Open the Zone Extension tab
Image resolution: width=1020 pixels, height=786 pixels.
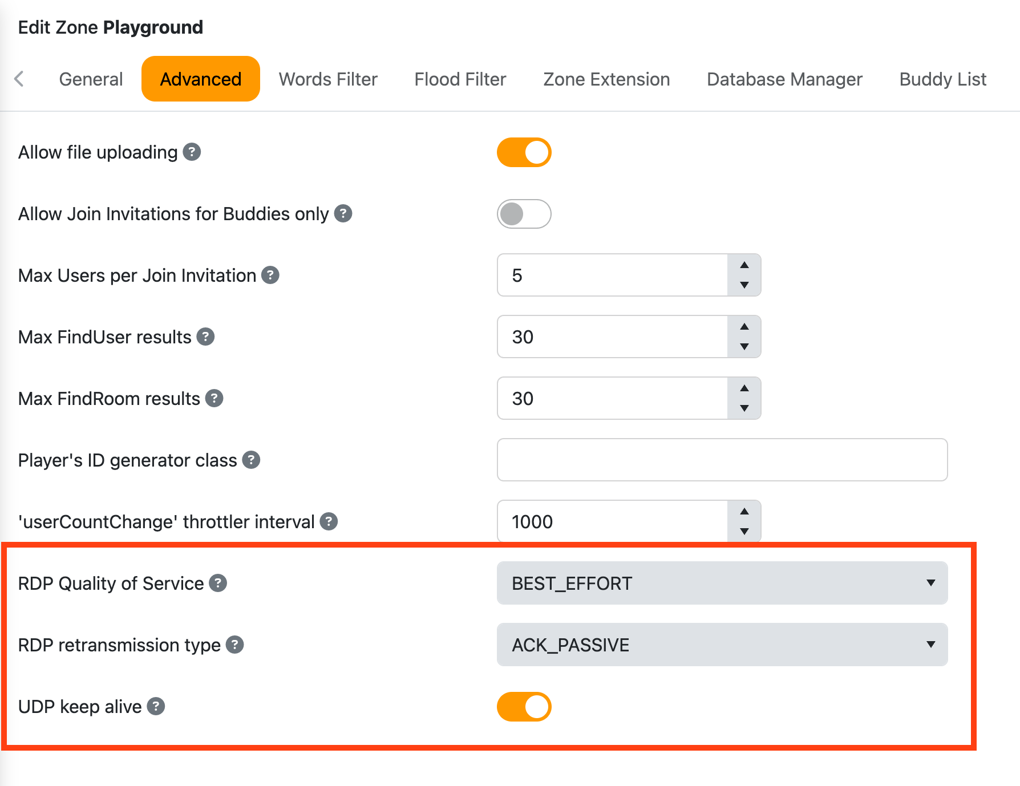pos(606,79)
